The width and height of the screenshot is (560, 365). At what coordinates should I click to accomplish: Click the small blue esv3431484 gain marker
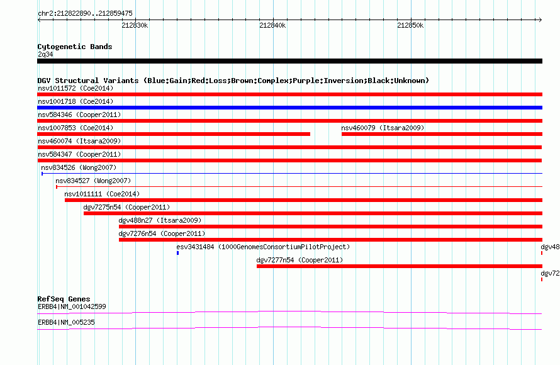(178, 253)
